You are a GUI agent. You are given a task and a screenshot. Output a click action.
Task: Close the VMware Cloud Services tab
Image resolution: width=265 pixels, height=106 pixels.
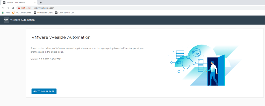point(35,2)
